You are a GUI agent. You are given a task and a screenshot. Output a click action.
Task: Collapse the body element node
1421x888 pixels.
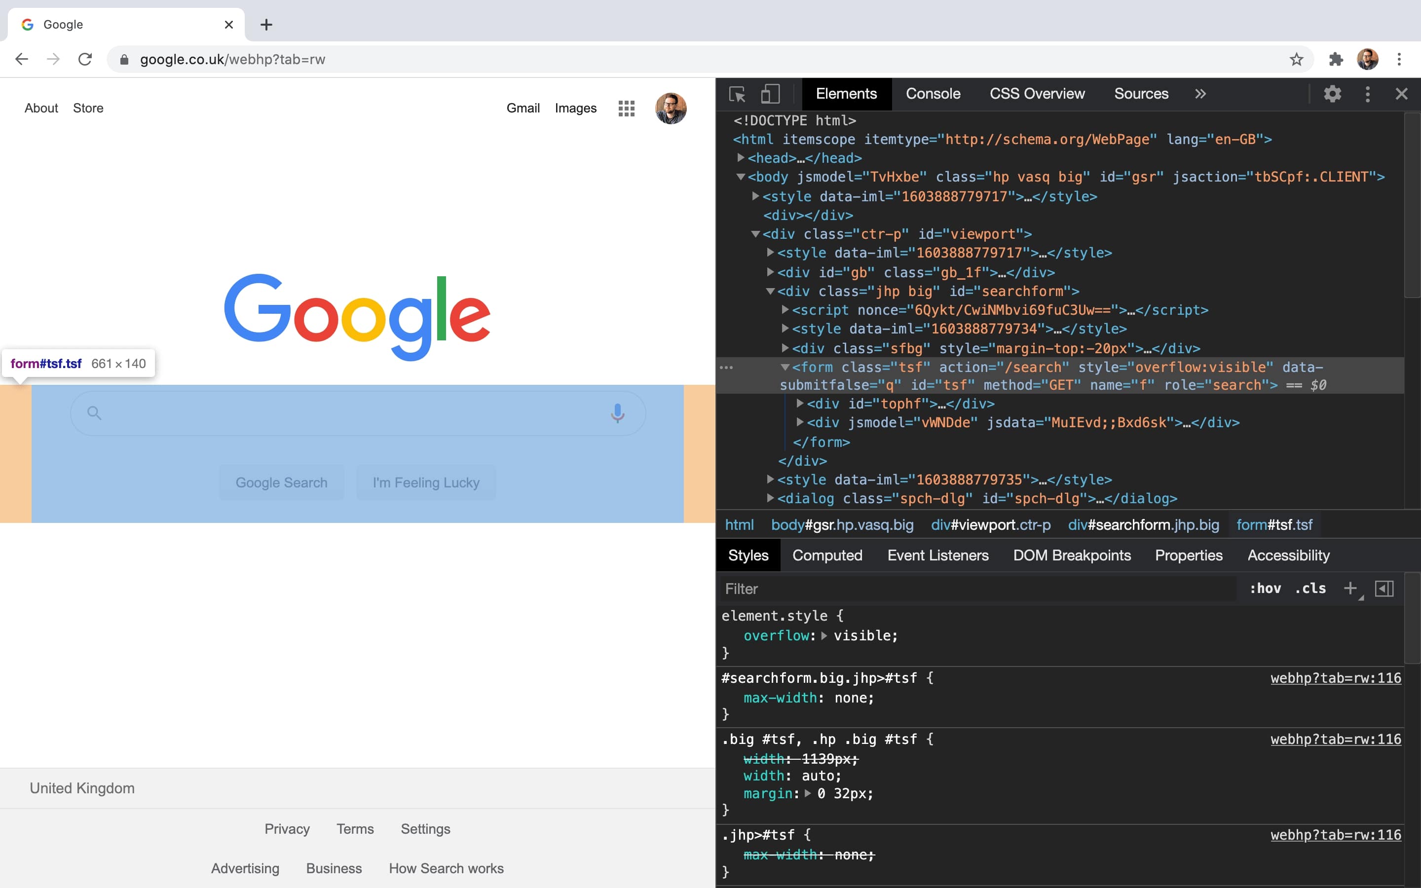click(x=741, y=177)
